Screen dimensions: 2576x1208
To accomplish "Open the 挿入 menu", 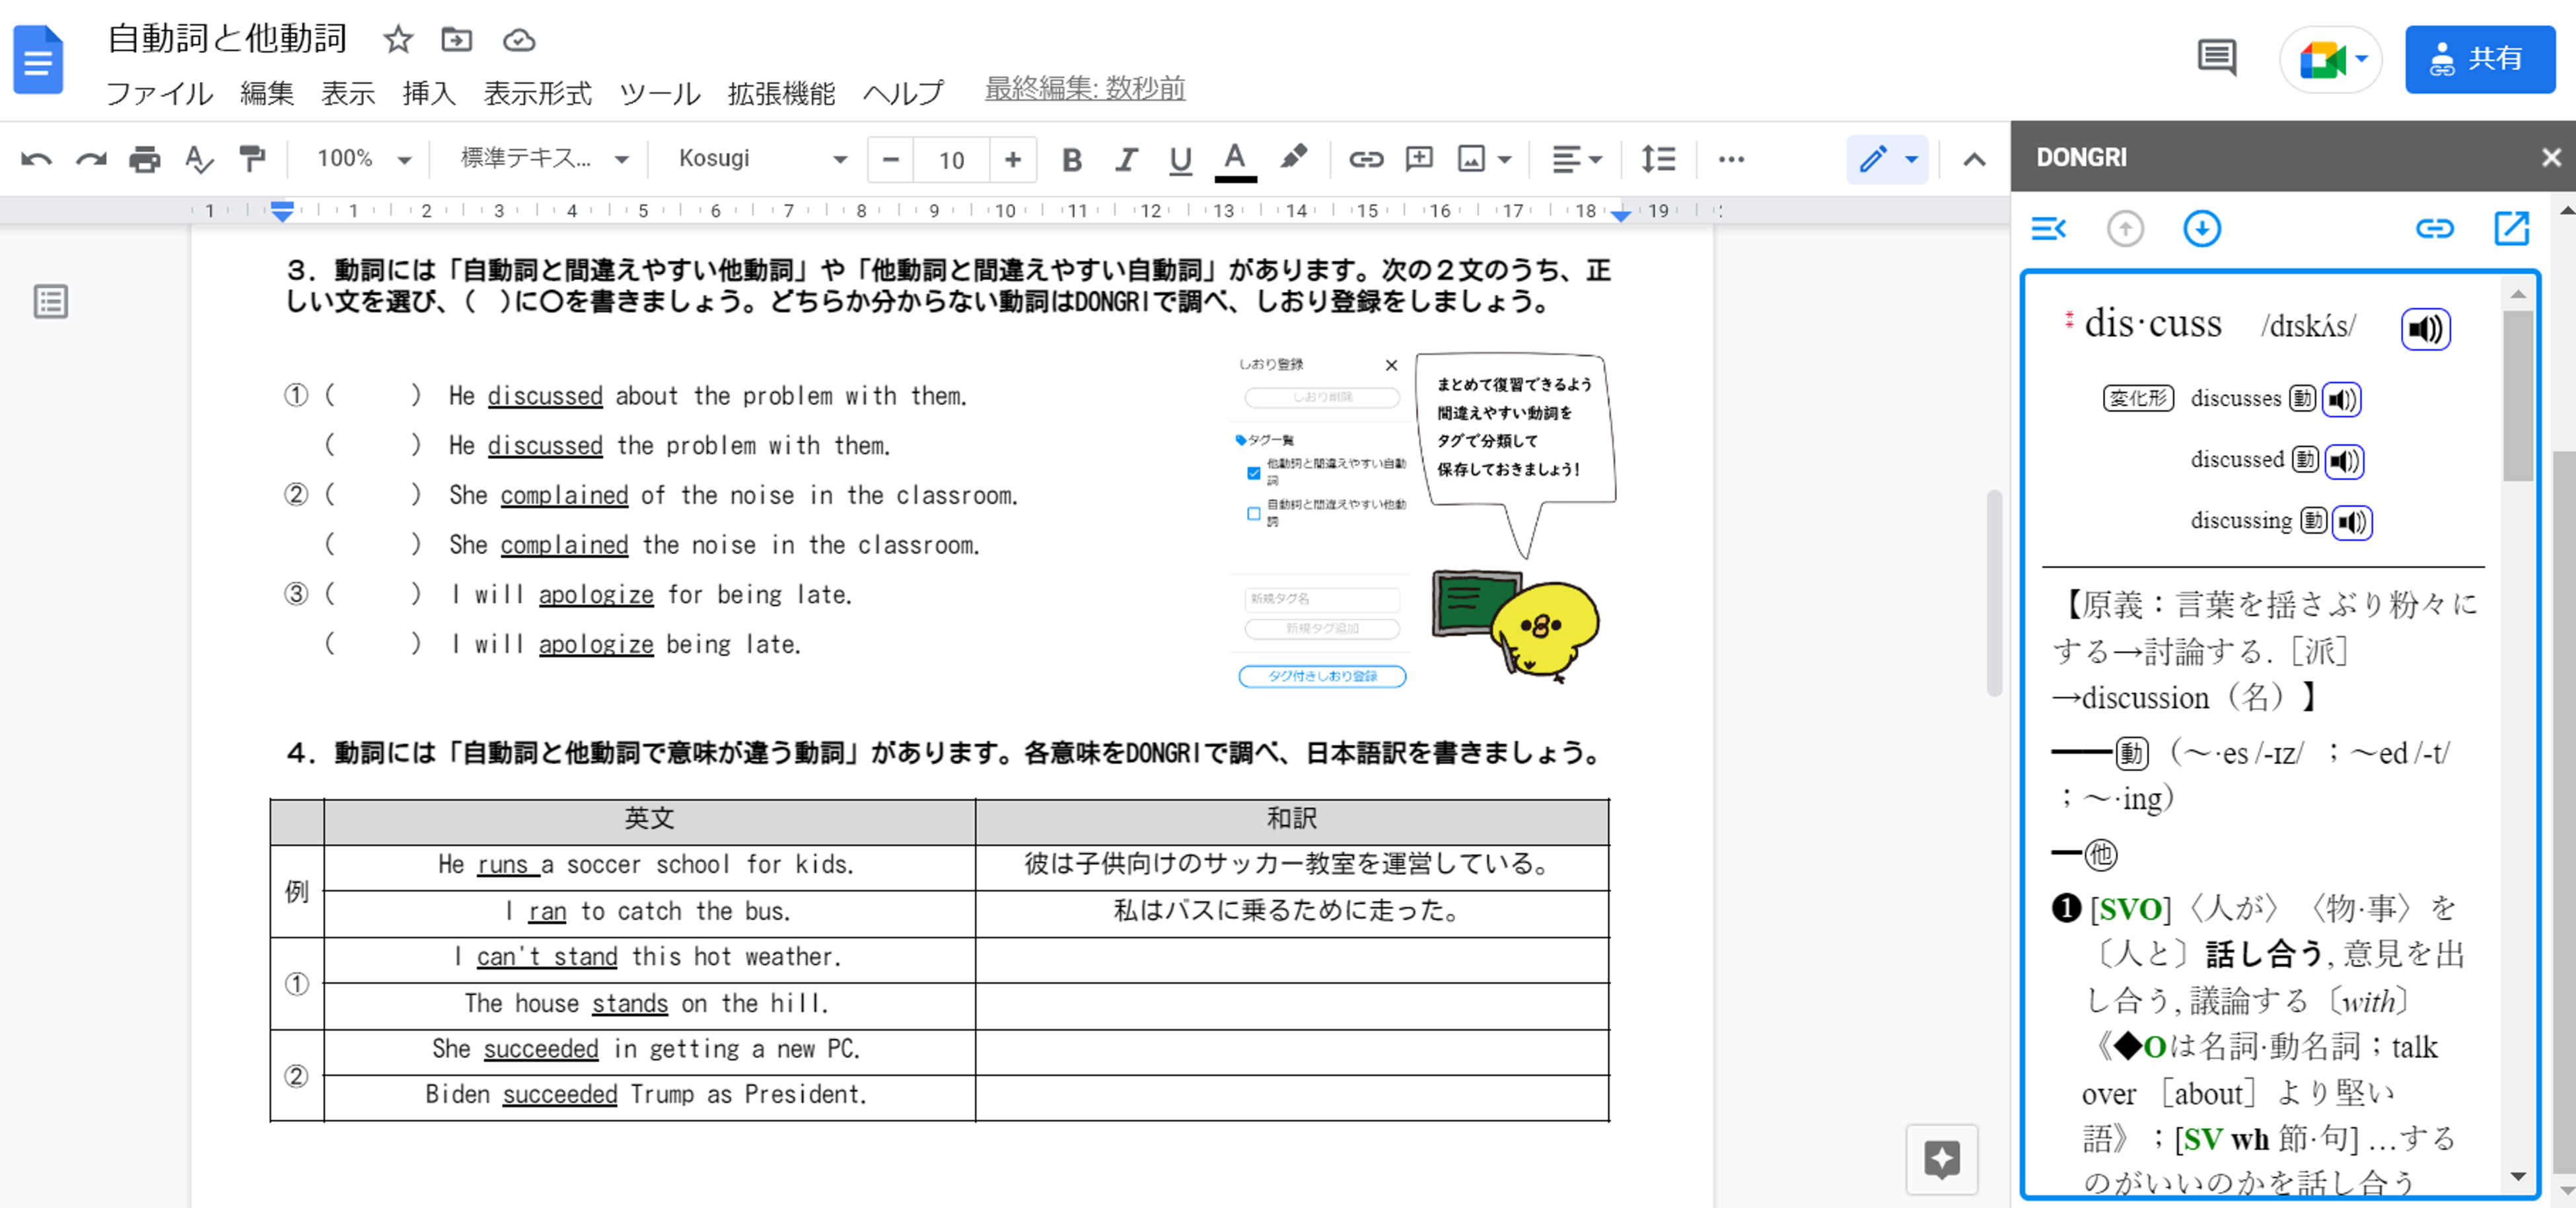I will pos(429,93).
